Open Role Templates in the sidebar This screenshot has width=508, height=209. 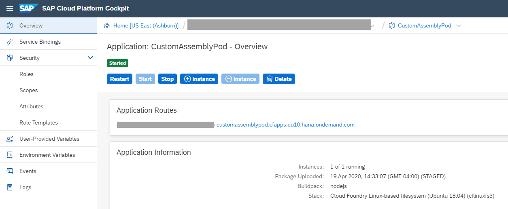pos(38,122)
